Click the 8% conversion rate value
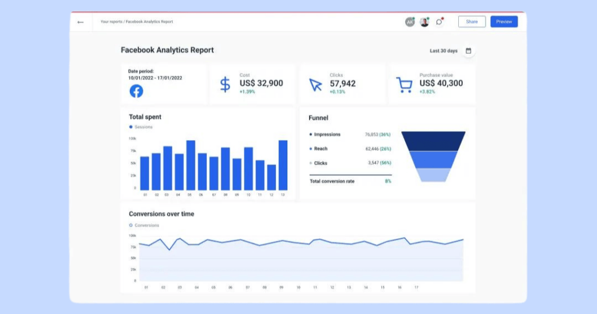597x314 pixels. [x=388, y=182]
